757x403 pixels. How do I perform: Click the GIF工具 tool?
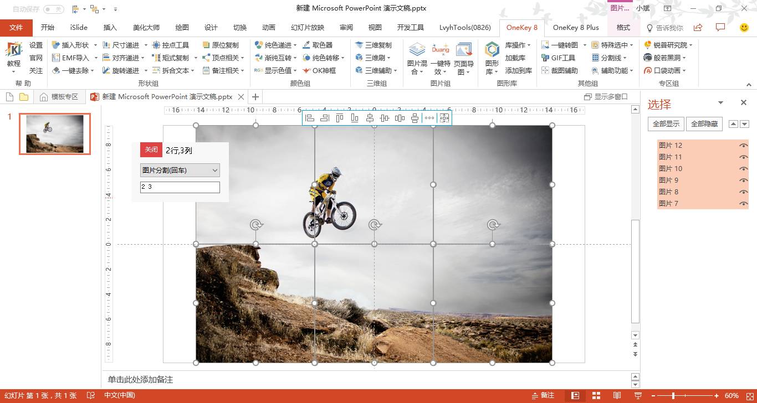tap(558, 58)
